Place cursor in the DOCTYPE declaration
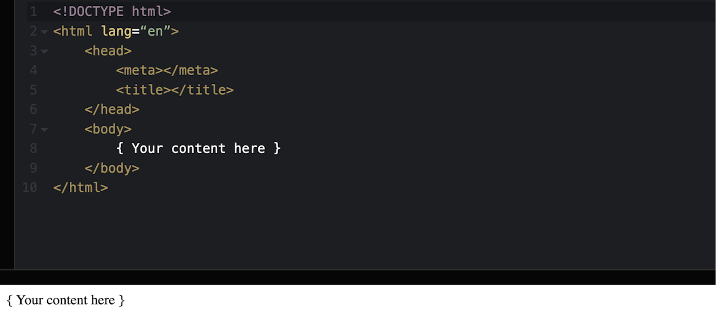The height and width of the screenshot is (320, 716). [112, 11]
